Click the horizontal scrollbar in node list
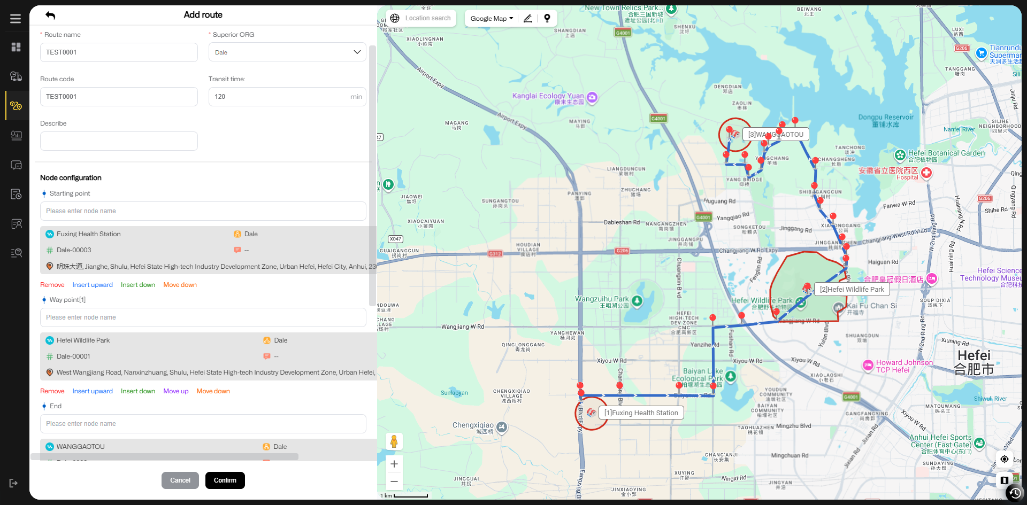Screen dimensions: 1027x505 164,457
